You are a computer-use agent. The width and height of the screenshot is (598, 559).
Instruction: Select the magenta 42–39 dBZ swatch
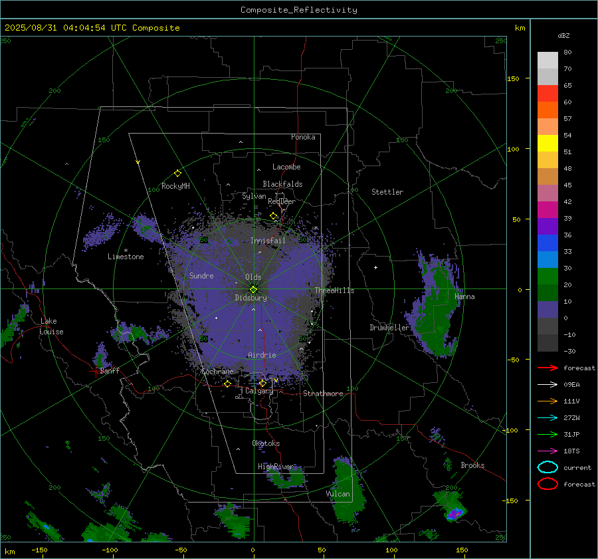pos(548,210)
